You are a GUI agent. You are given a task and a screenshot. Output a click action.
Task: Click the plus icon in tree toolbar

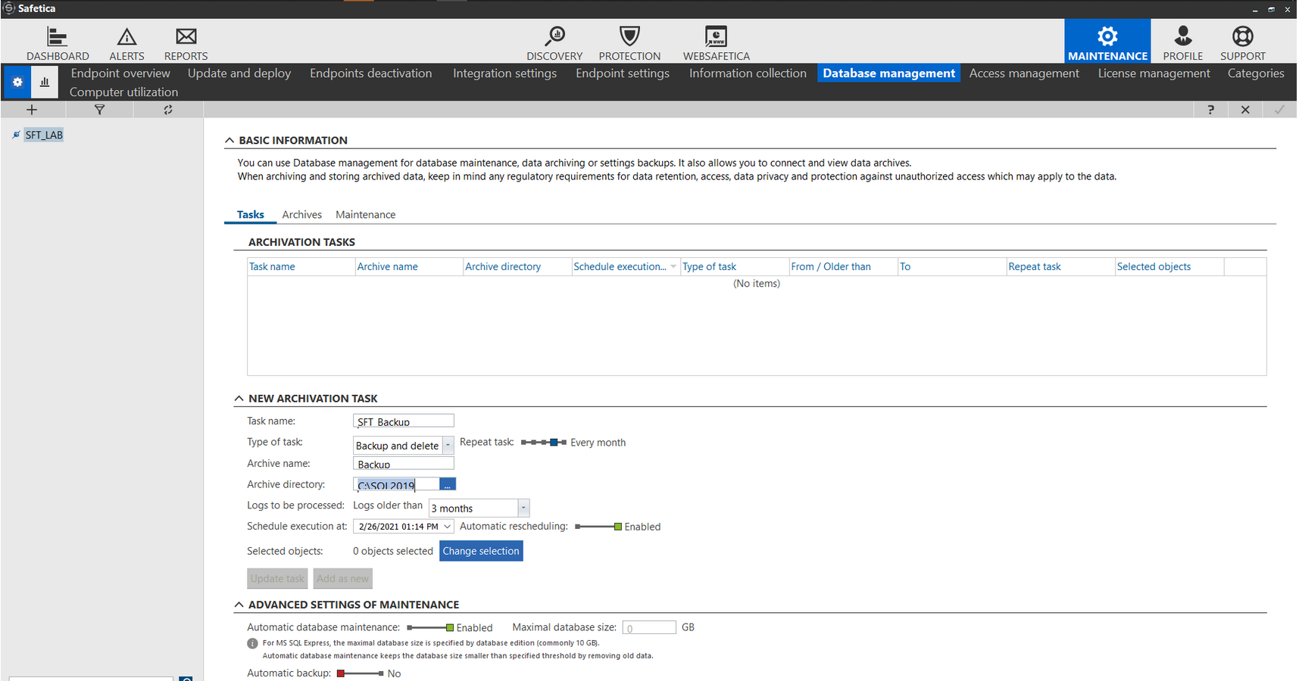click(32, 110)
